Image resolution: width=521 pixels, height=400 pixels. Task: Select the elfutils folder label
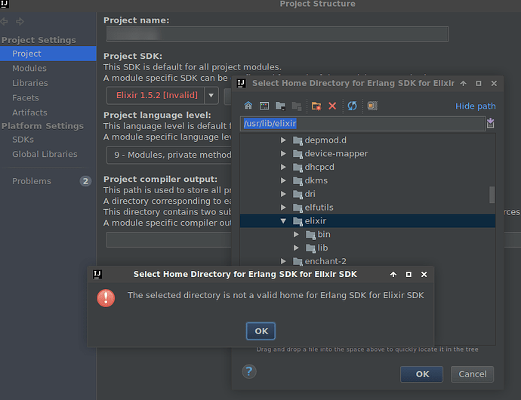[319, 208]
